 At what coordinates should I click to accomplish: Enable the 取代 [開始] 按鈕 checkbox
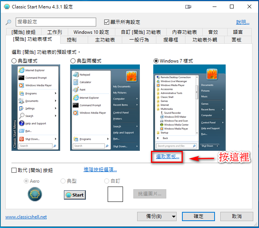click(x=14, y=170)
